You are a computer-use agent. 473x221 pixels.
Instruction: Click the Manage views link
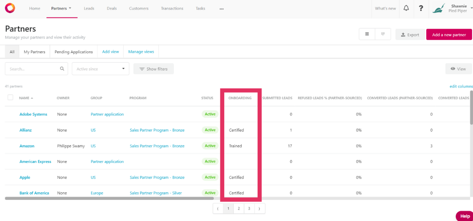[141, 52]
